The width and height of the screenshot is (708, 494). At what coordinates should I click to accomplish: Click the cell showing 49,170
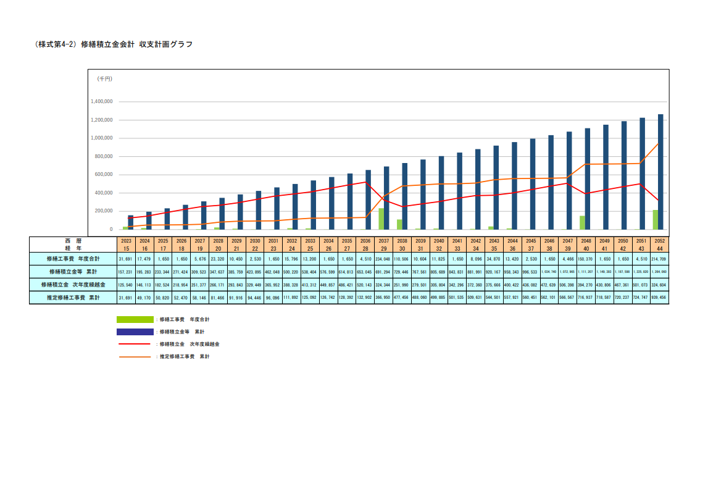click(x=144, y=298)
